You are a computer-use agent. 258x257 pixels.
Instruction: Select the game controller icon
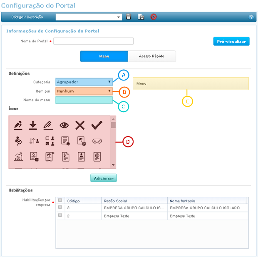[97, 141]
